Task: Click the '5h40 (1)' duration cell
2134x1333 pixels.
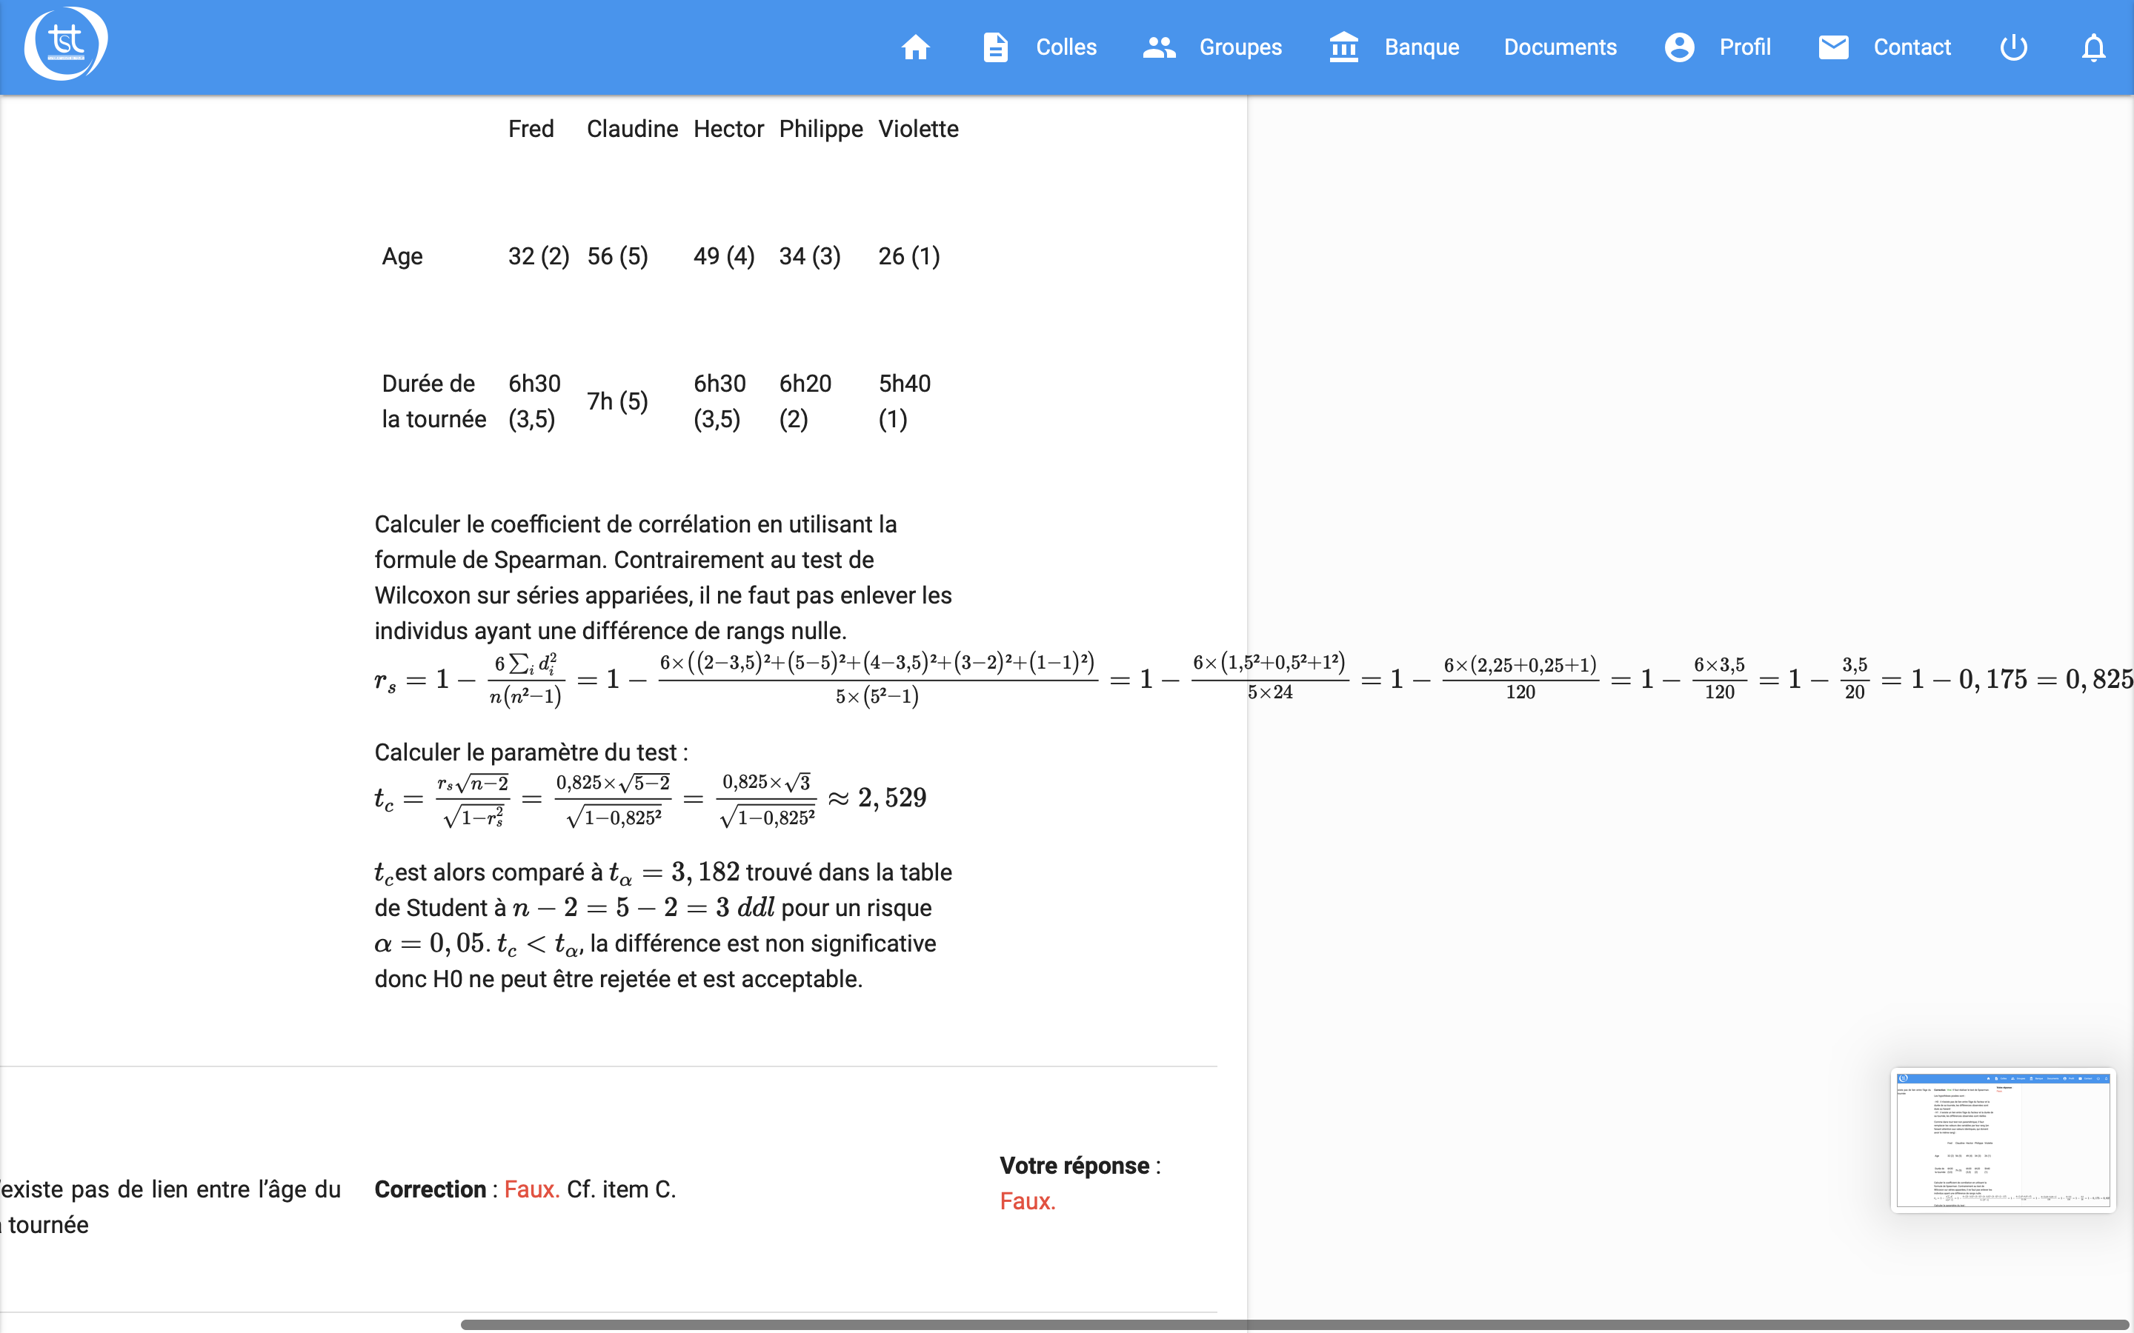Action: coord(905,401)
